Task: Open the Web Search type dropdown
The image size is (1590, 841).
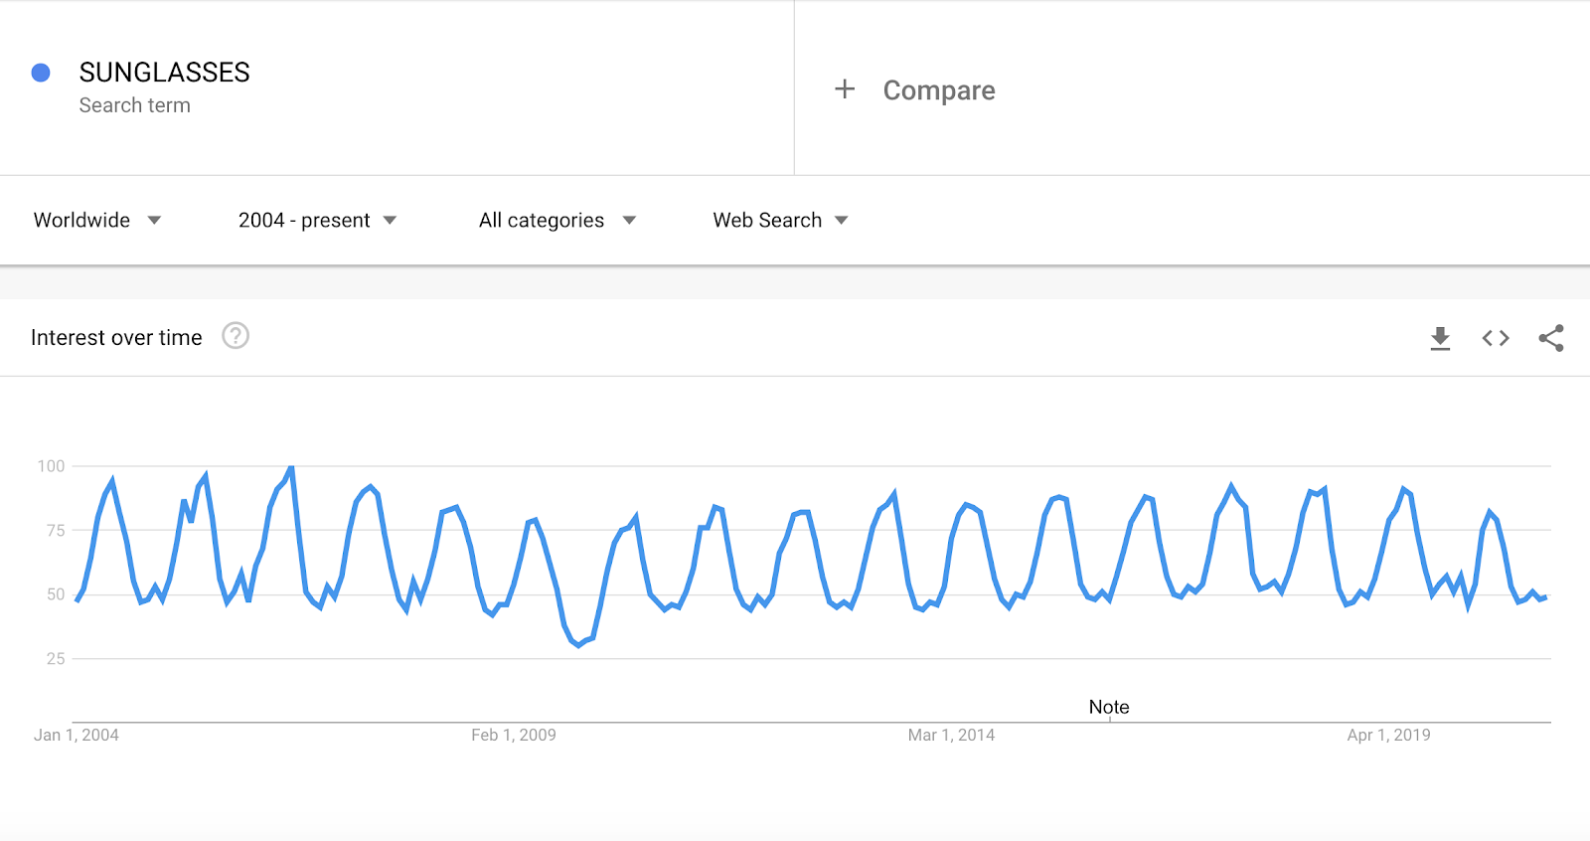Action: click(780, 220)
